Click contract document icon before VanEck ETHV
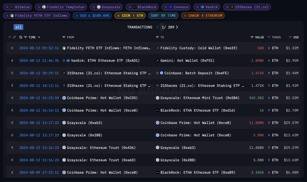The image size is (307, 182). (x=64, y=61)
